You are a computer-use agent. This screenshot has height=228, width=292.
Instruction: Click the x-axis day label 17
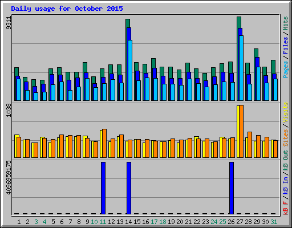pyautogui.click(x=154, y=222)
